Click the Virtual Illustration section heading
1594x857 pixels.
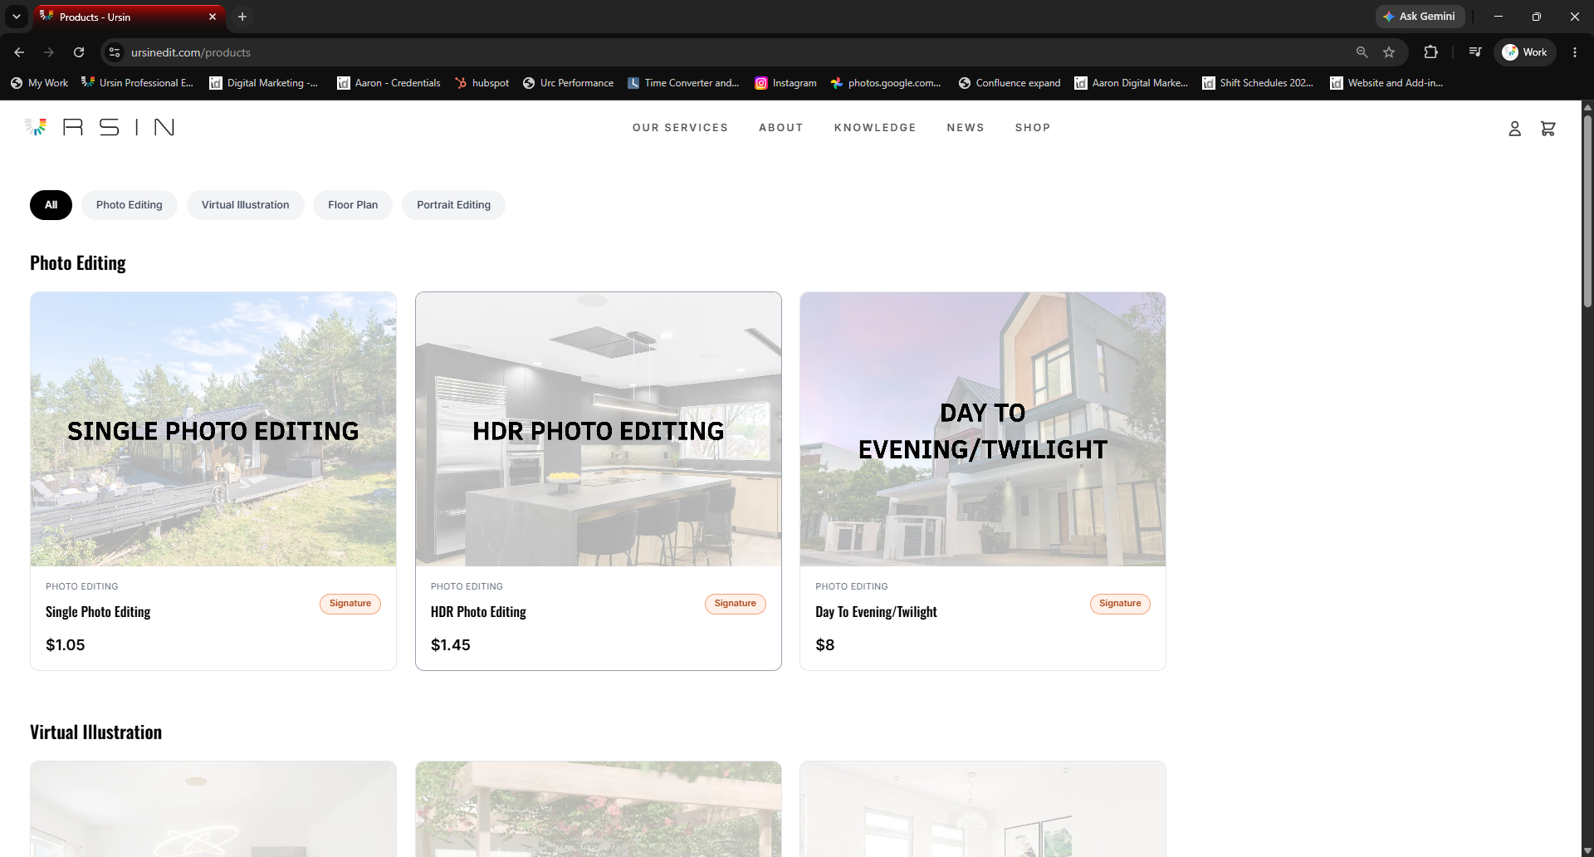pyautogui.click(x=96, y=732)
